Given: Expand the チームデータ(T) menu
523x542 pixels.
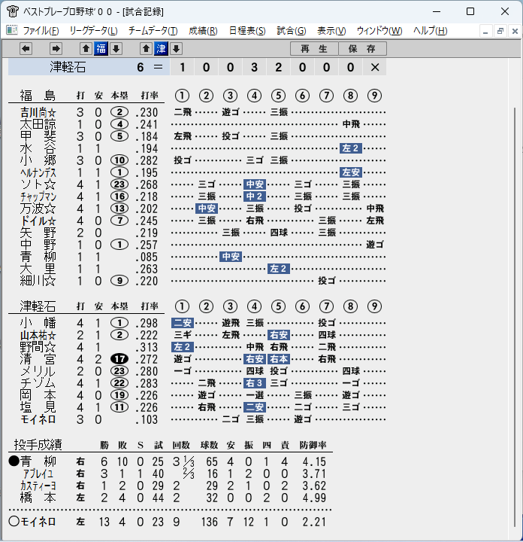Looking at the screenshot, I should point(153,31).
